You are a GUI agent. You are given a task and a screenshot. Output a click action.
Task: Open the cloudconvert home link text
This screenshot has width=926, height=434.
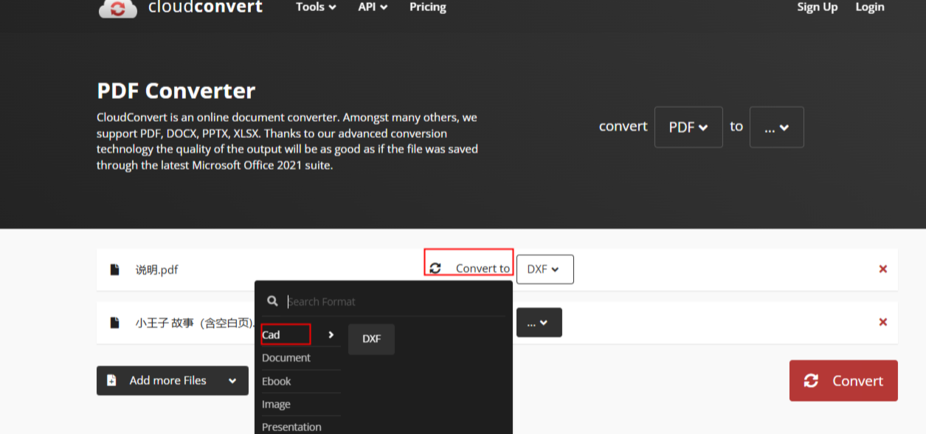coord(205,7)
